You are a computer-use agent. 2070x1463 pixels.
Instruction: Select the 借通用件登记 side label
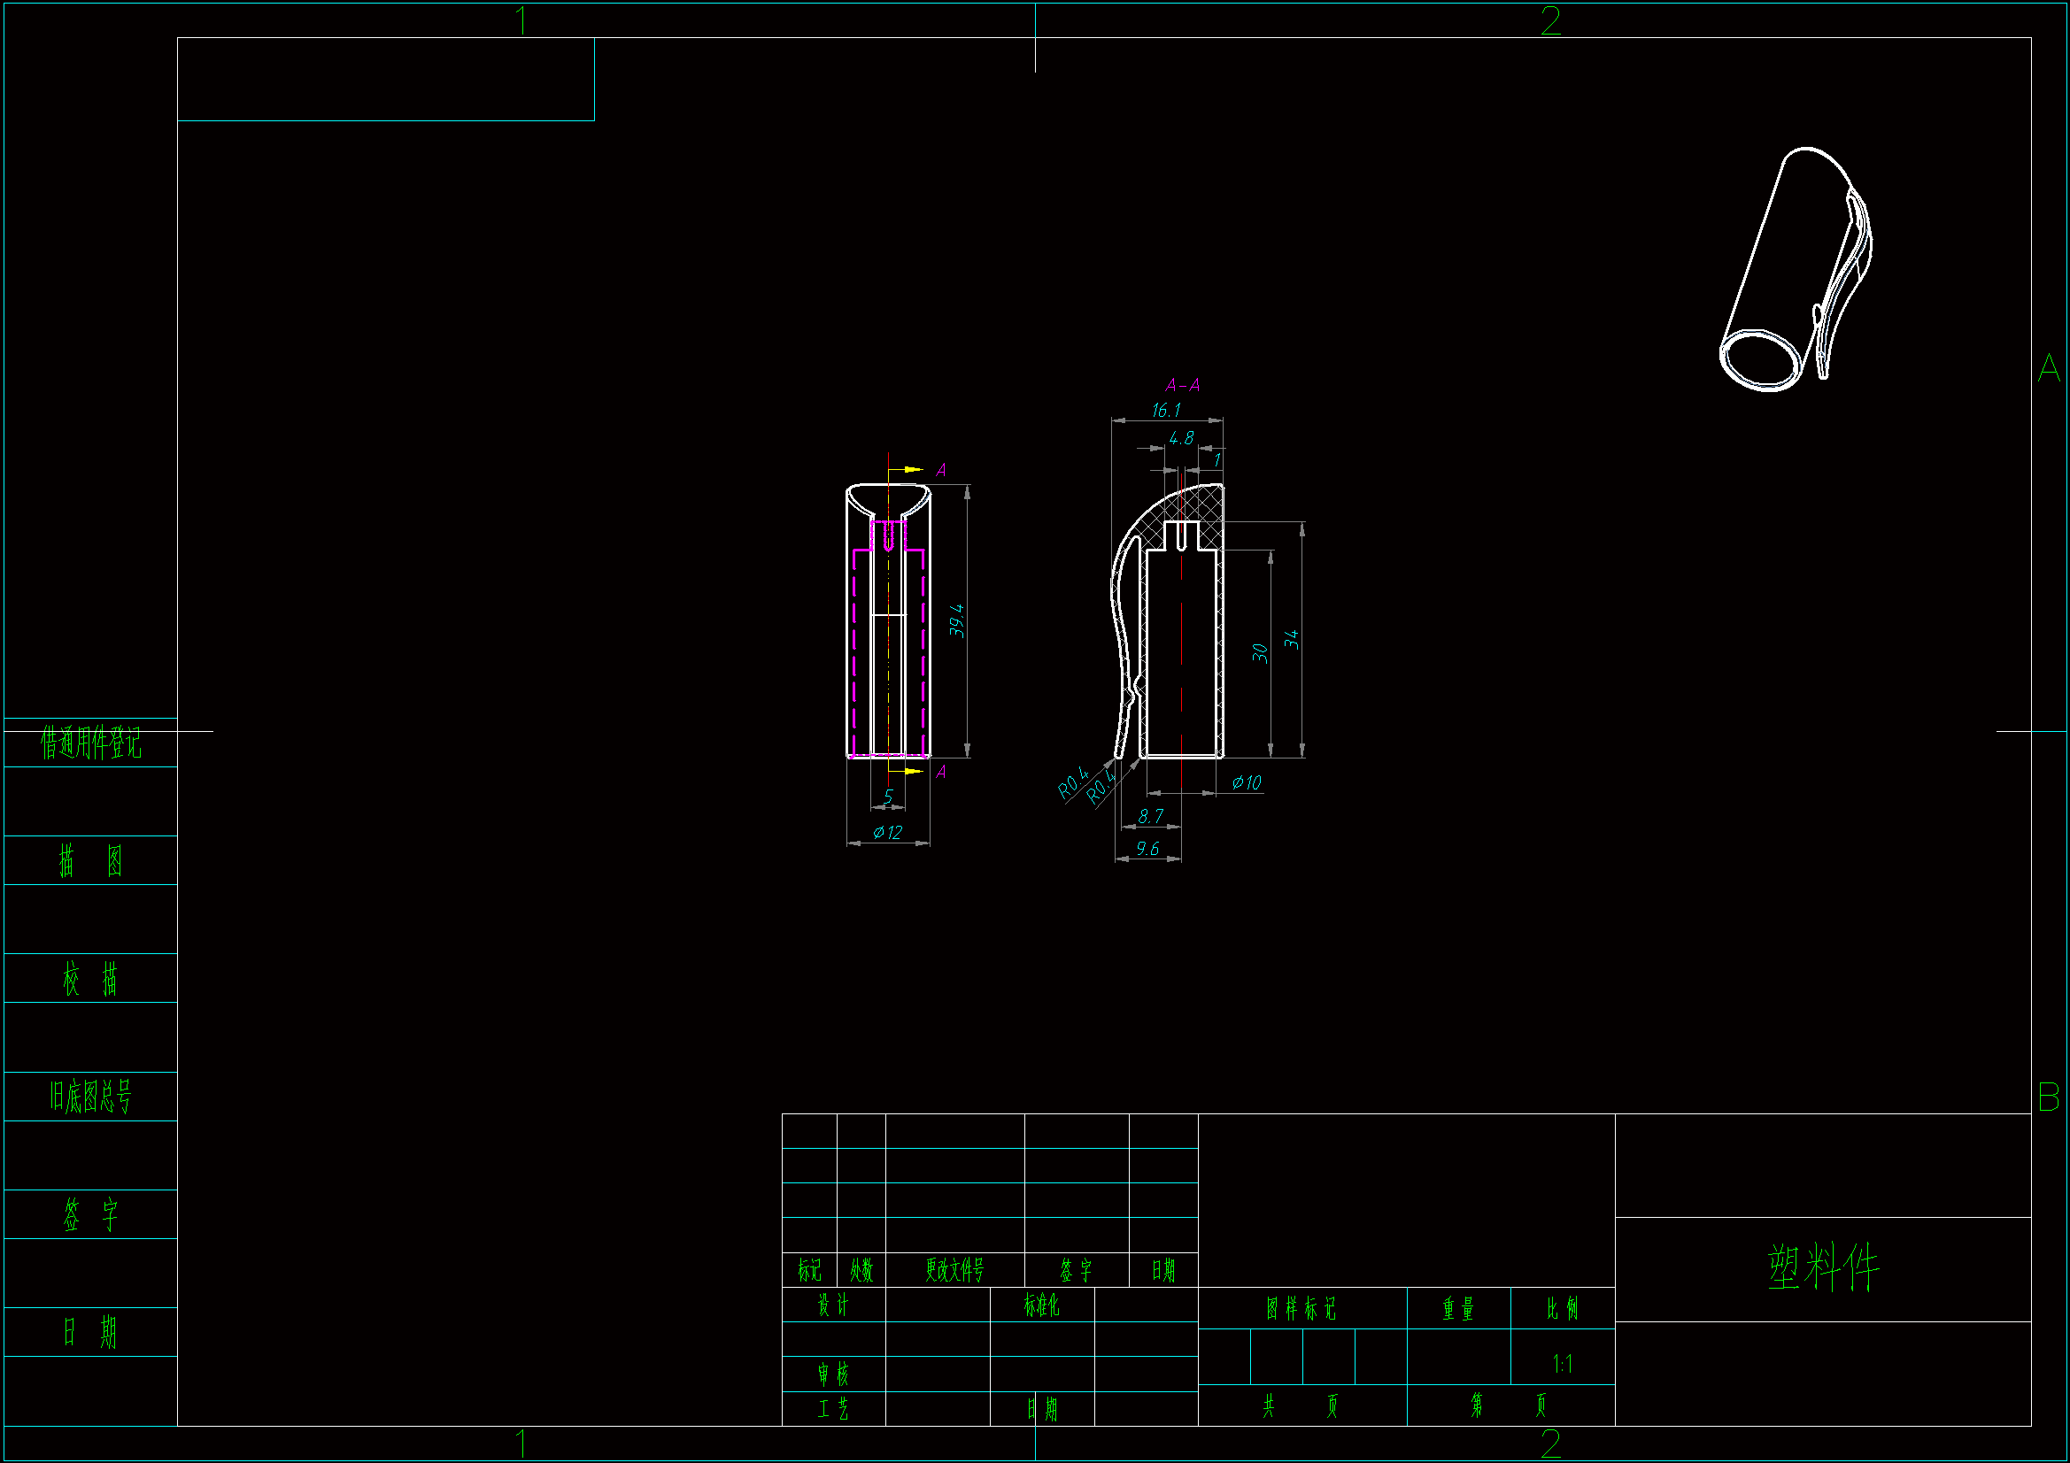[x=90, y=743]
